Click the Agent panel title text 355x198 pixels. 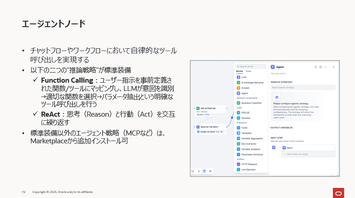[280, 67]
